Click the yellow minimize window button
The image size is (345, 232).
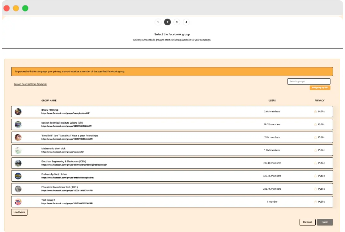16,8
